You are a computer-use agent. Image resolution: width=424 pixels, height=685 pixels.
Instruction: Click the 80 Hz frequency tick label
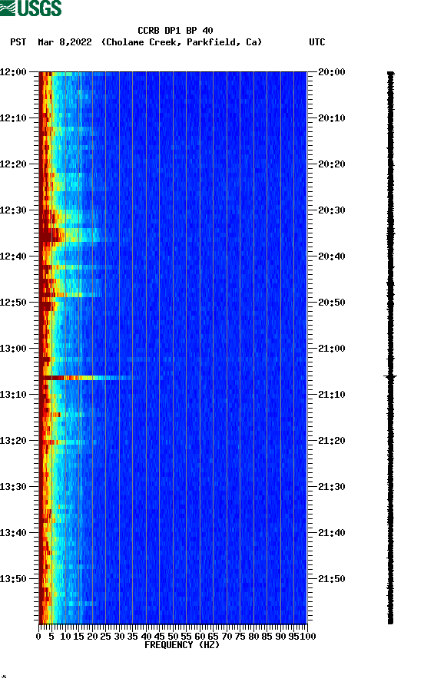253,637
